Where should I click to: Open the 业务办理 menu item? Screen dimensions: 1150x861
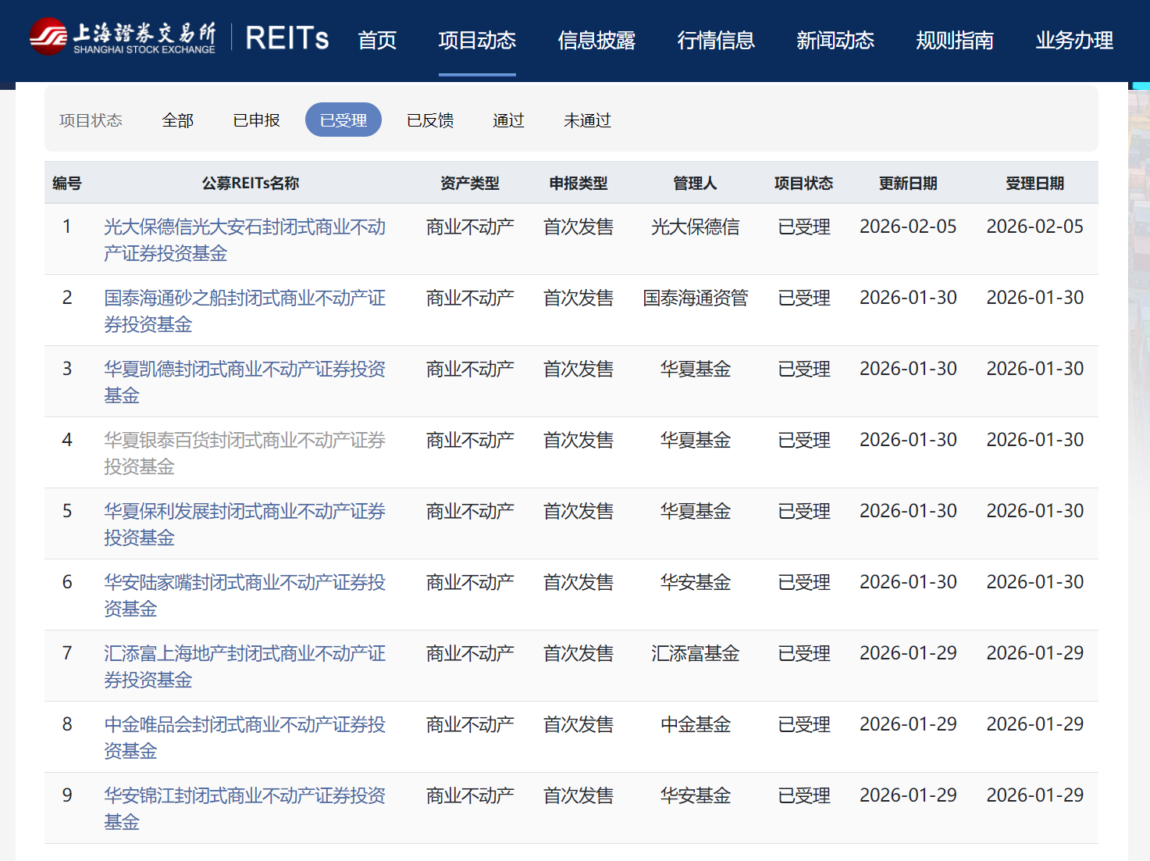tap(1074, 40)
